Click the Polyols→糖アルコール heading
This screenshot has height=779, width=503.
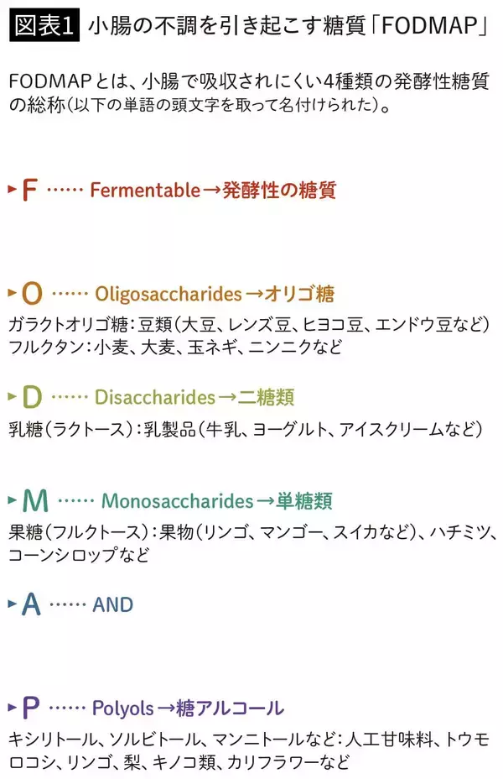[187, 708]
